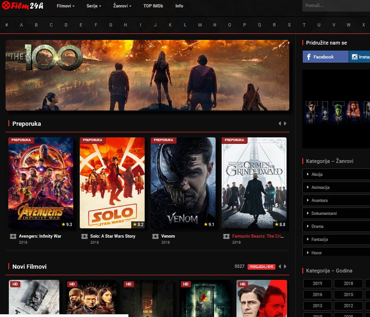Open the Film24h logo homepage

[23, 5]
